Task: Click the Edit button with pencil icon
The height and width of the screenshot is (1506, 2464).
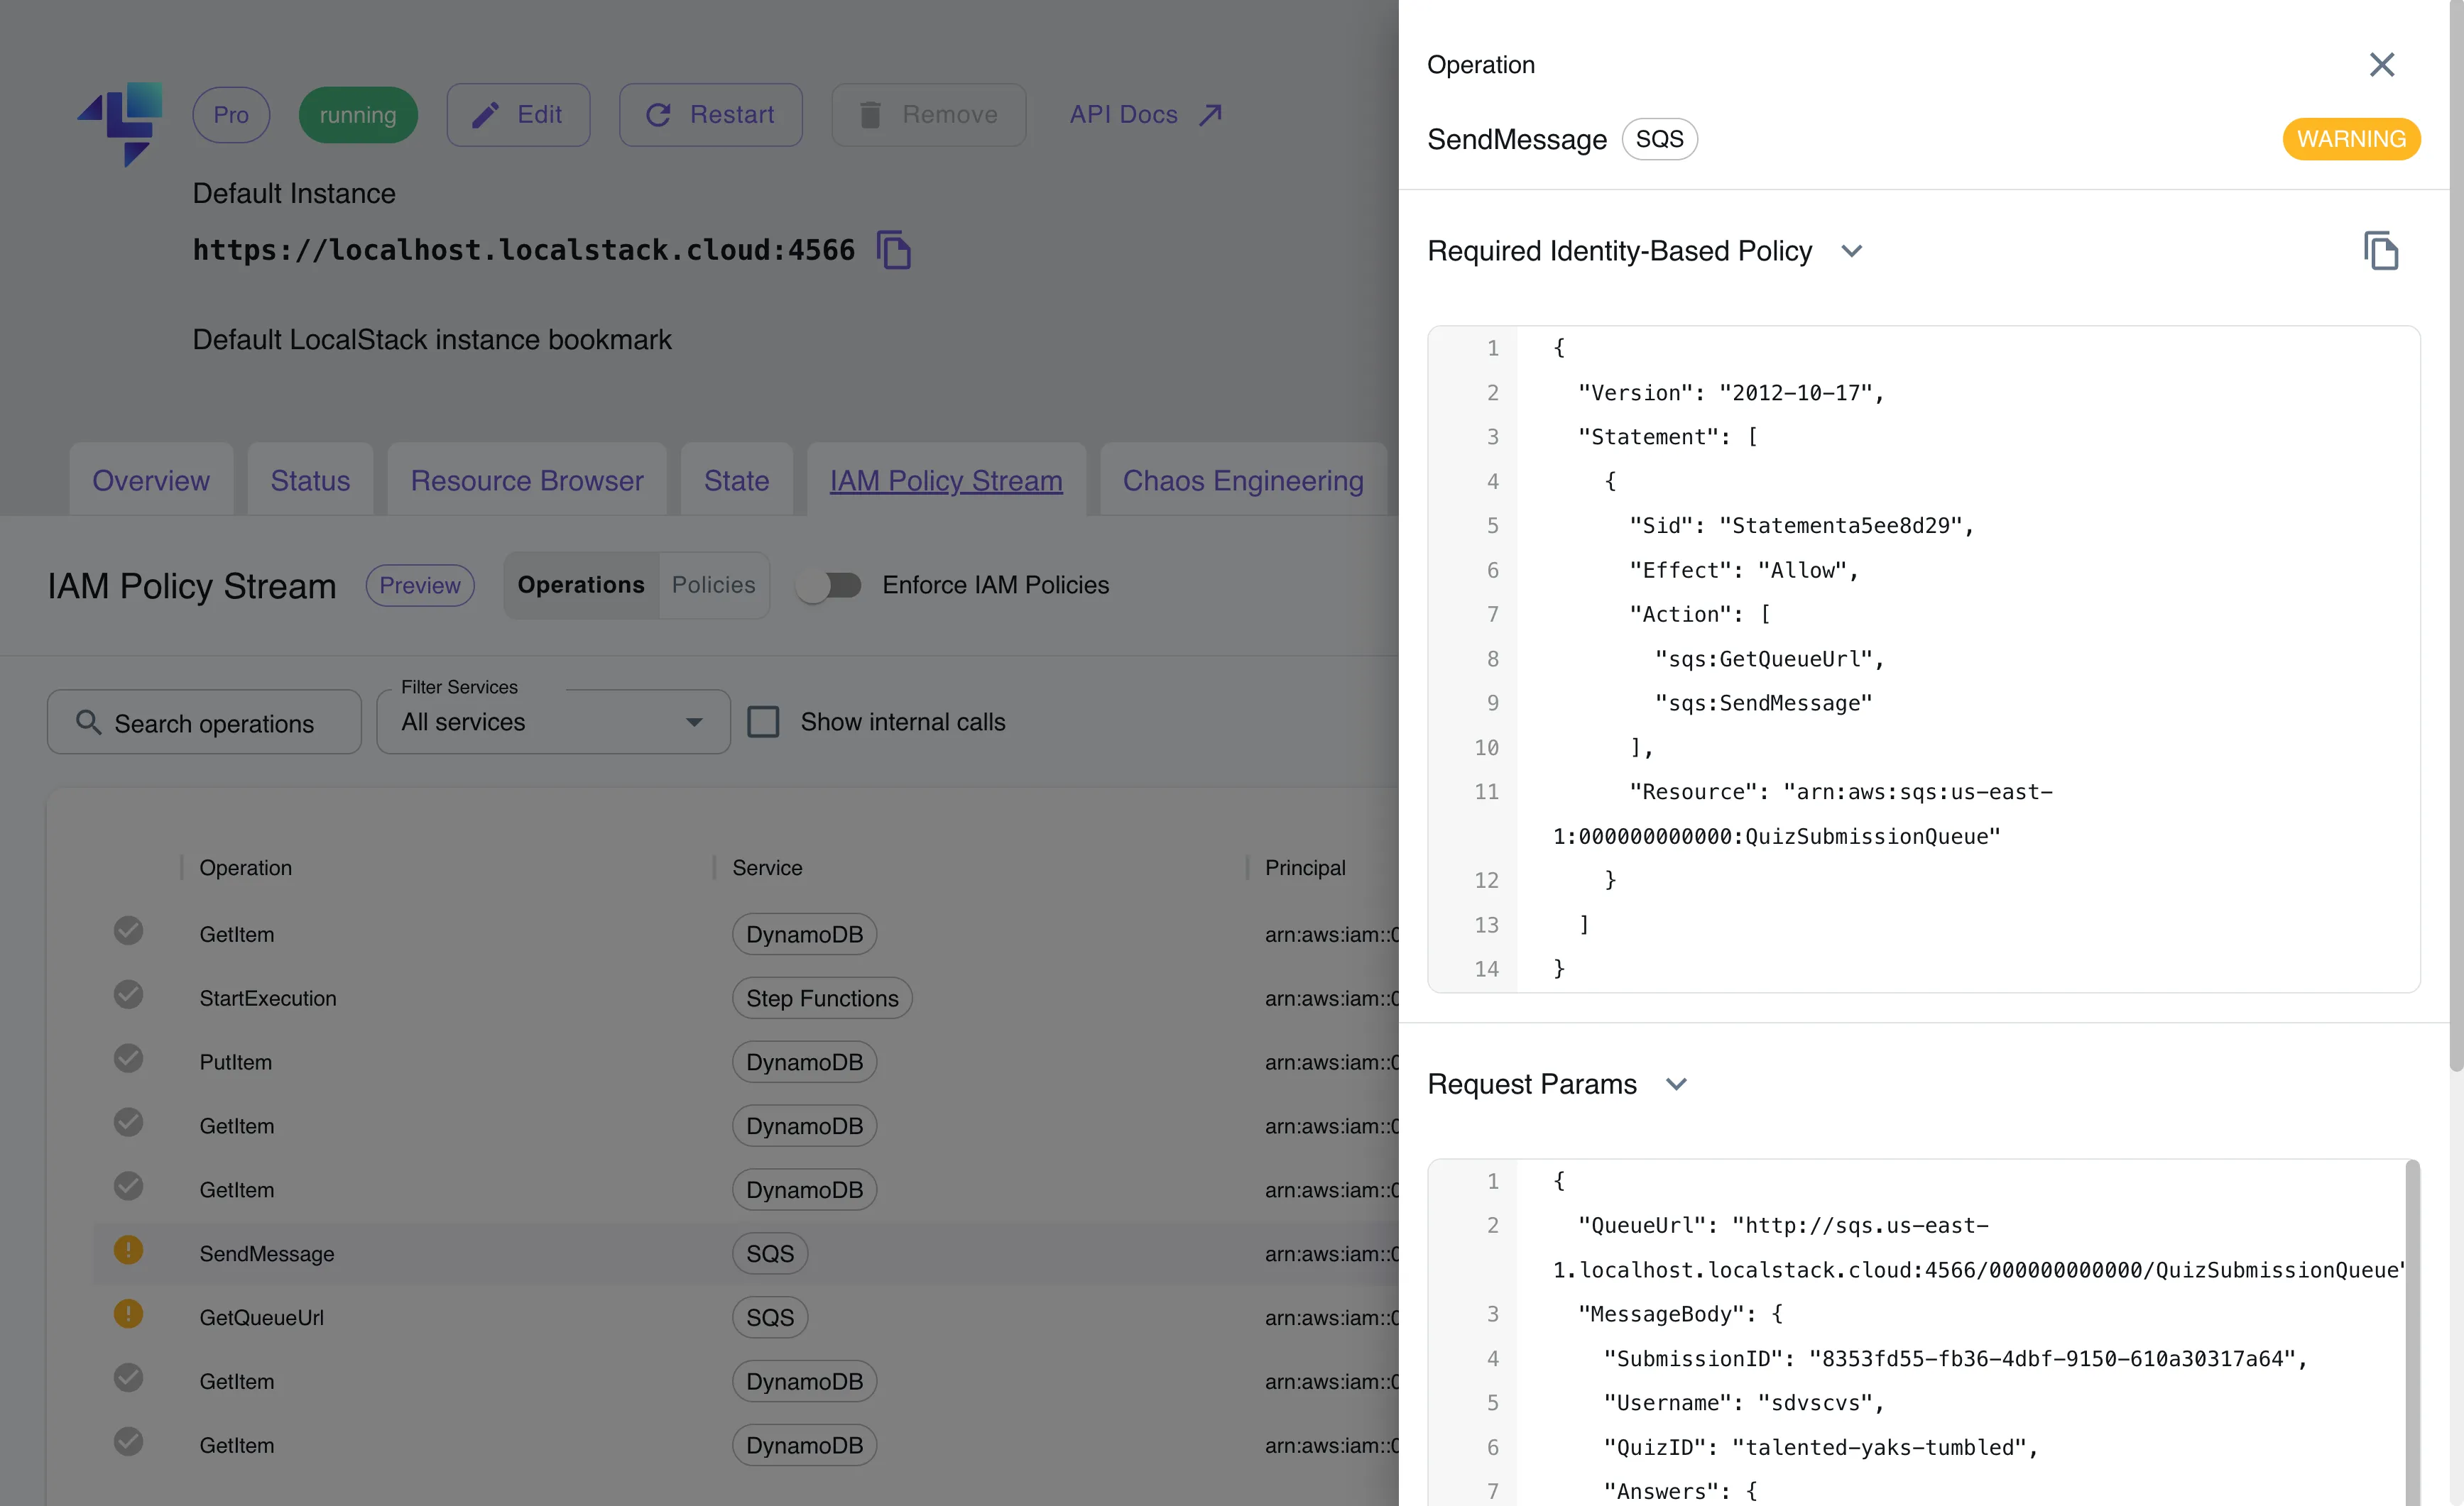Action: pos(518,114)
